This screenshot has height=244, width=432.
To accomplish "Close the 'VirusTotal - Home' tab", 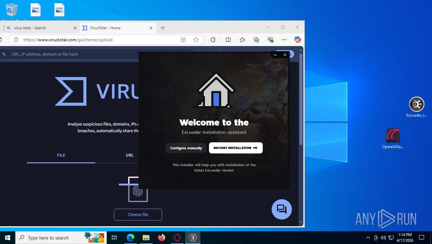I will point(151,28).
